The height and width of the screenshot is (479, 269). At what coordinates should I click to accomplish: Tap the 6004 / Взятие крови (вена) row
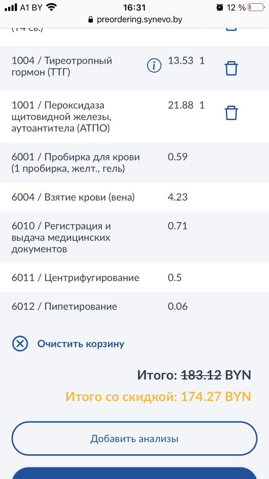pyautogui.click(x=134, y=197)
